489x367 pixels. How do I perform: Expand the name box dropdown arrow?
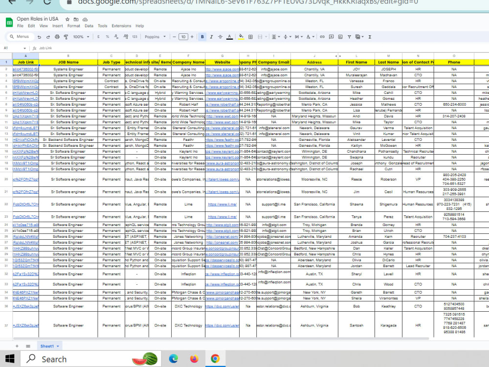[x=24, y=48]
